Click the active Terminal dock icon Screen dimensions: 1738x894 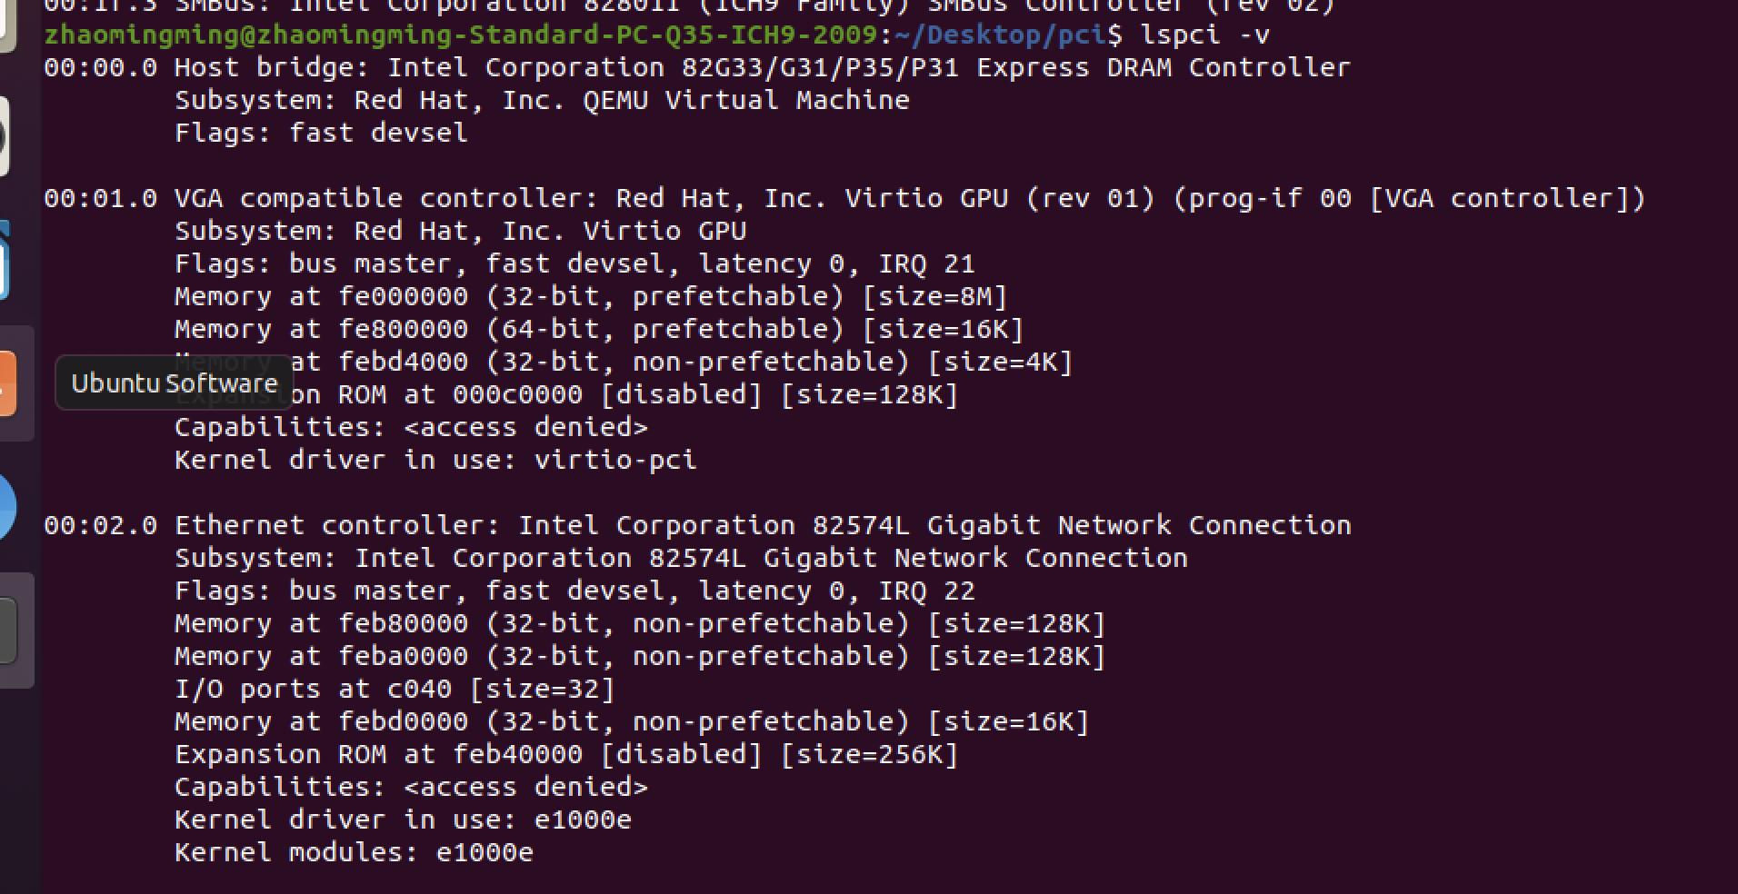click(x=7, y=631)
